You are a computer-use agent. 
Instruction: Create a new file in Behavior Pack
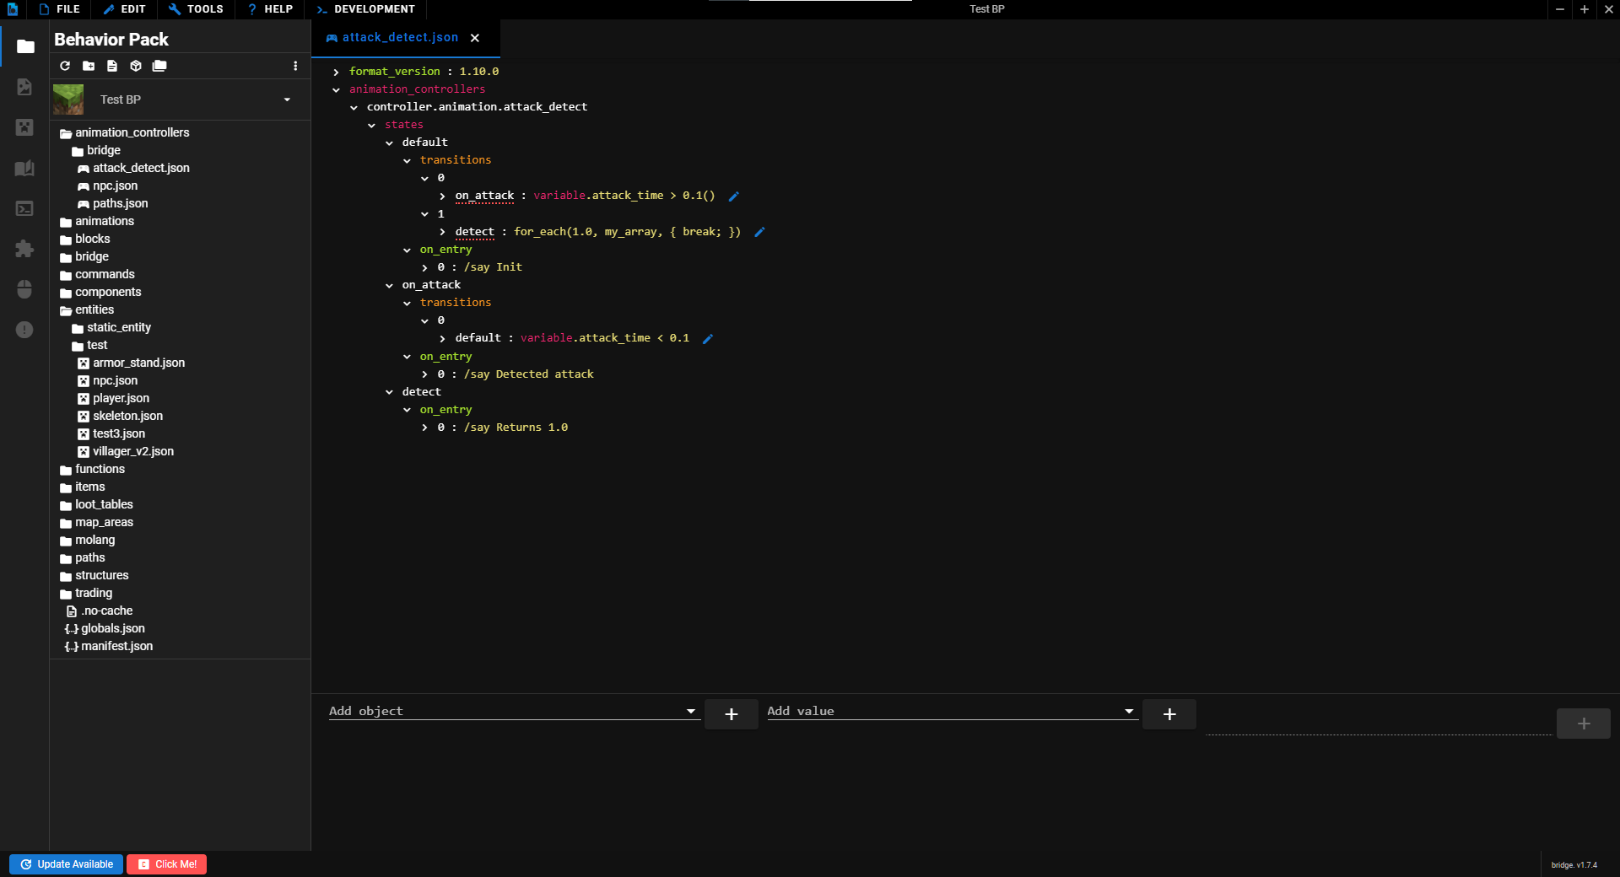point(111,66)
